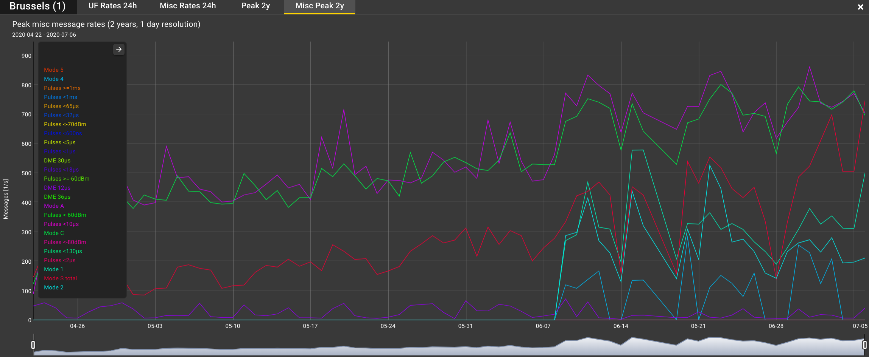The width and height of the screenshot is (869, 357).
Task: Toggle the DME 30µs series
Action: pos(57,160)
